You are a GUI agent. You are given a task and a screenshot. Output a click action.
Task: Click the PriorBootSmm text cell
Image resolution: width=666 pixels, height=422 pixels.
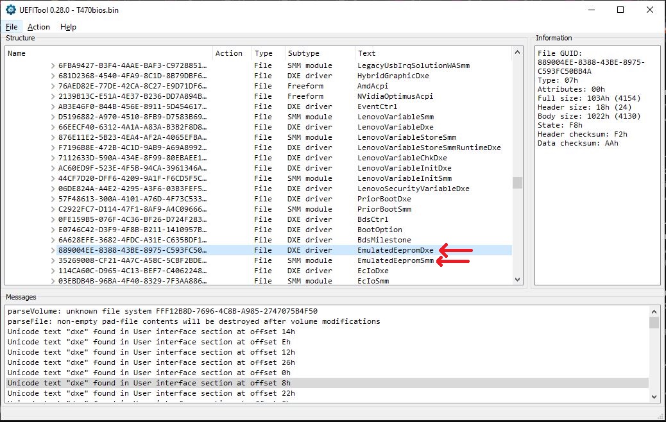pyautogui.click(x=384, y=209)
